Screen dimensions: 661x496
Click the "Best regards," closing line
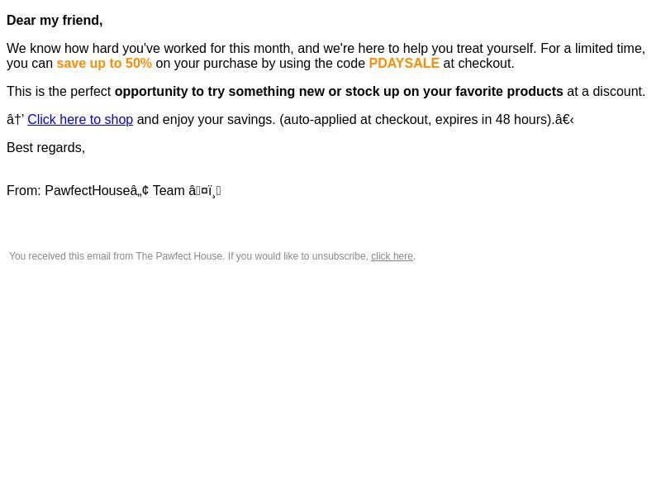[x=46, y=148]
